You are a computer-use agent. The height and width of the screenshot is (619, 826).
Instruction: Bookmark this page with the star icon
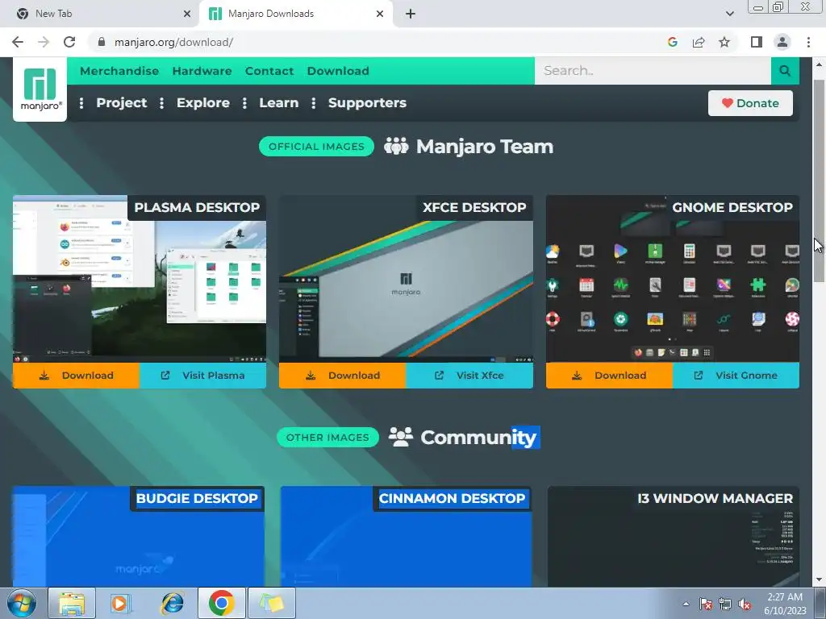[724, 42]
